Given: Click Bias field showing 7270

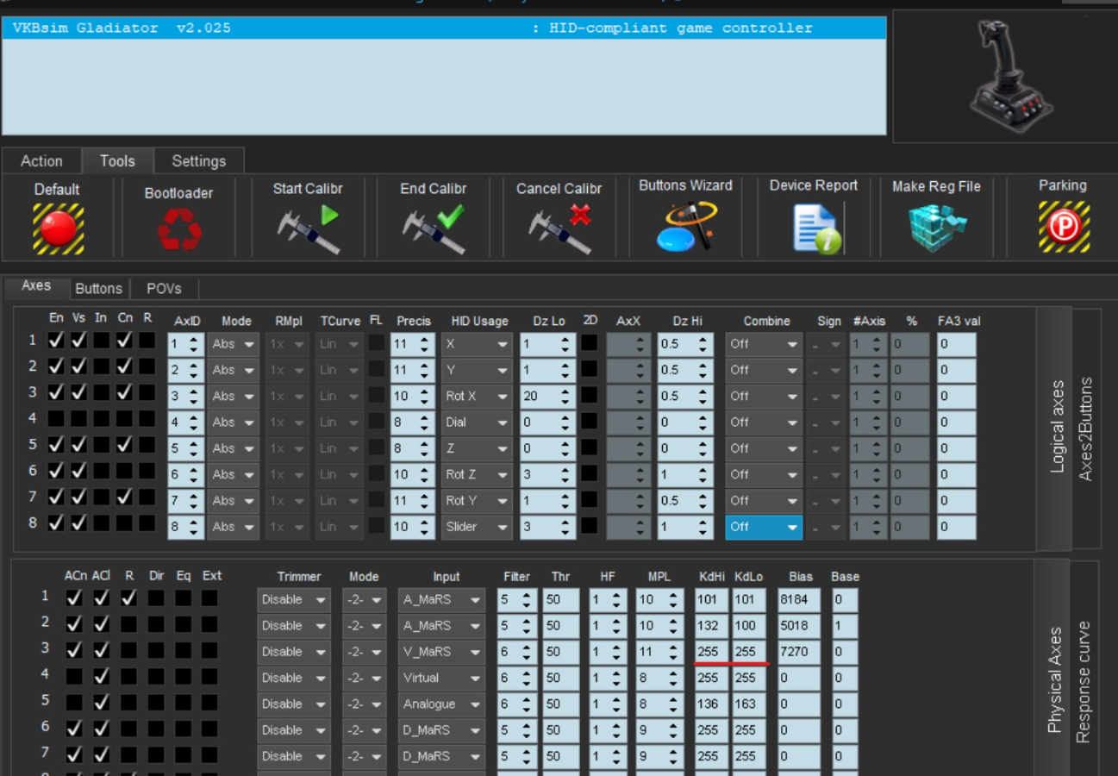Looking at the screenshot, I should point(798,652).
